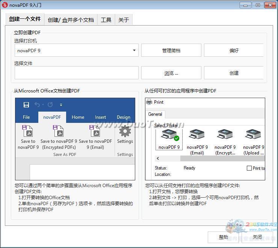Click the novaPDF app logo in title bar

coord(5,5)
